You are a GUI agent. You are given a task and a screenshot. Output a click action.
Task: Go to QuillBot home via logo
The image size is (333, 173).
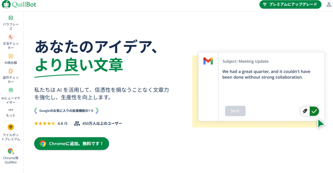19,4
